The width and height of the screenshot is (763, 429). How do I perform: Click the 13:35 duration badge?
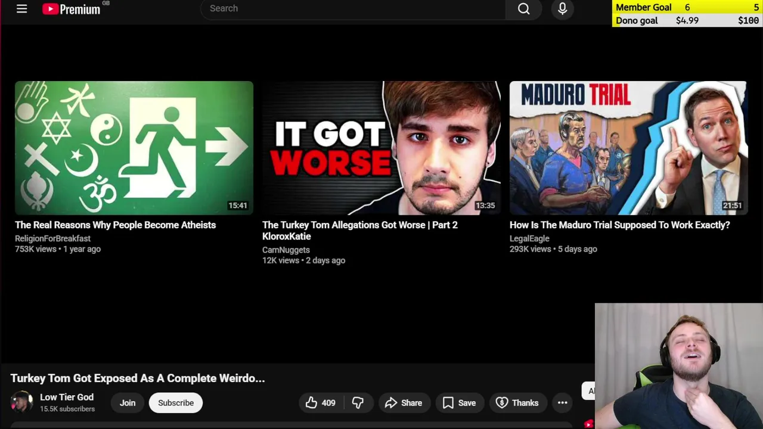(x=485, y=206)
